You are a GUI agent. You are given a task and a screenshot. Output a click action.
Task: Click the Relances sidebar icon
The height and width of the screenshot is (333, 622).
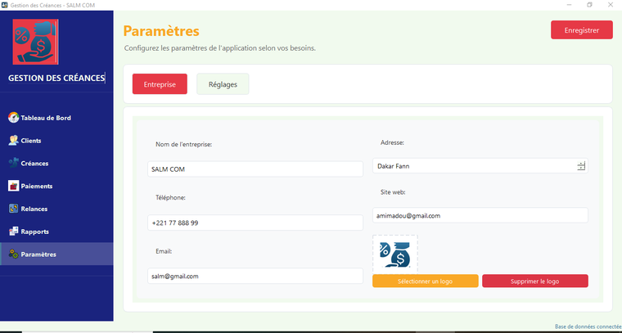tap(13, 209)
